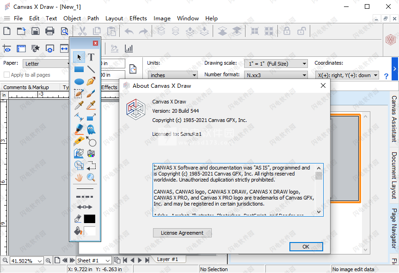399x273 pixels.
Task: Select the arrow Selection tool in the toolbox
Action: click(79, 57)
